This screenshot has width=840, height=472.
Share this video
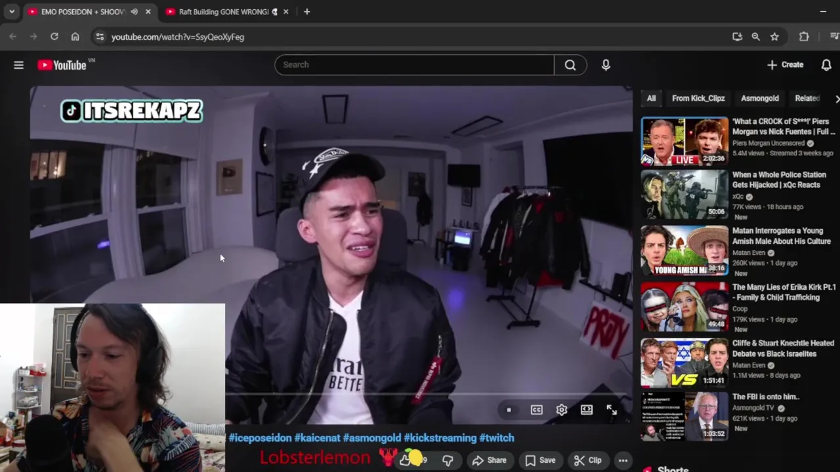[x=490, y=460]
